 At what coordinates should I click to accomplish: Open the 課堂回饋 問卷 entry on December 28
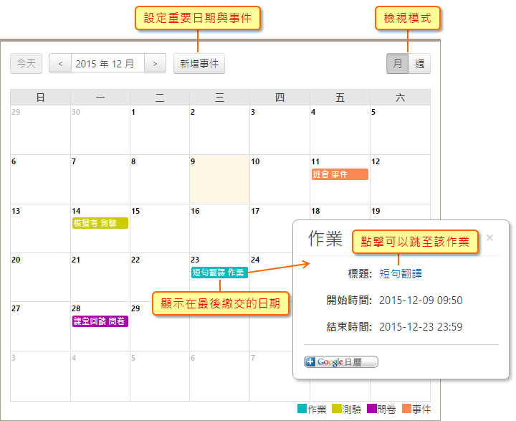click(100, 321)
